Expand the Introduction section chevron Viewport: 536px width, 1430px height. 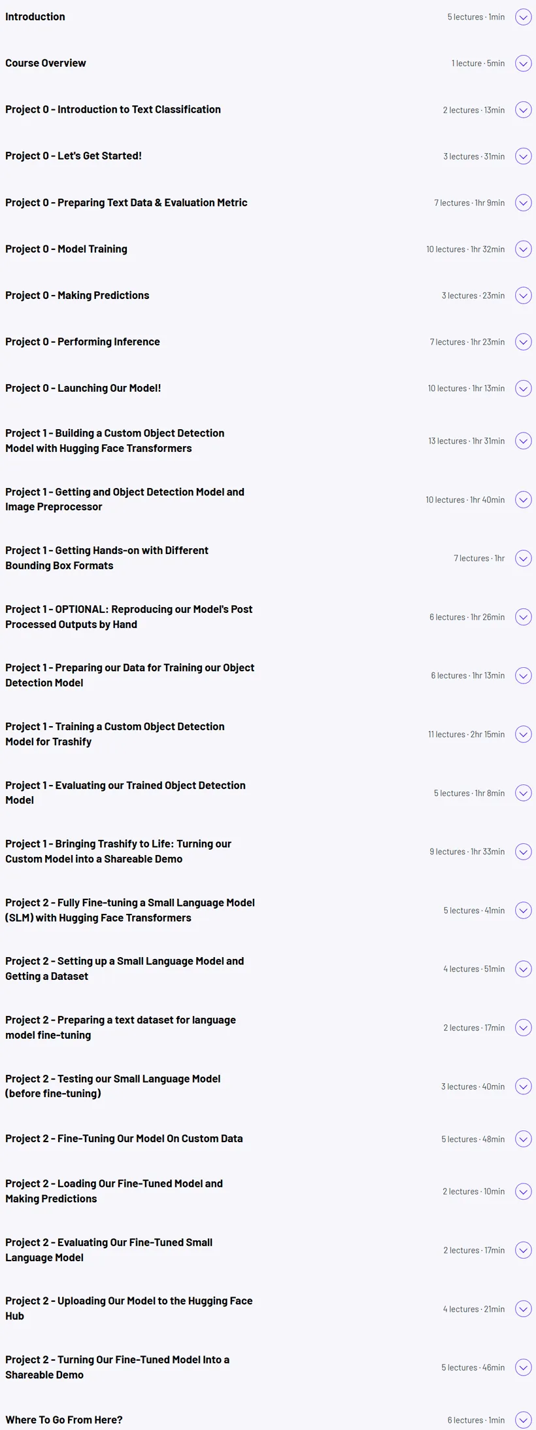[x=523, y=17]
